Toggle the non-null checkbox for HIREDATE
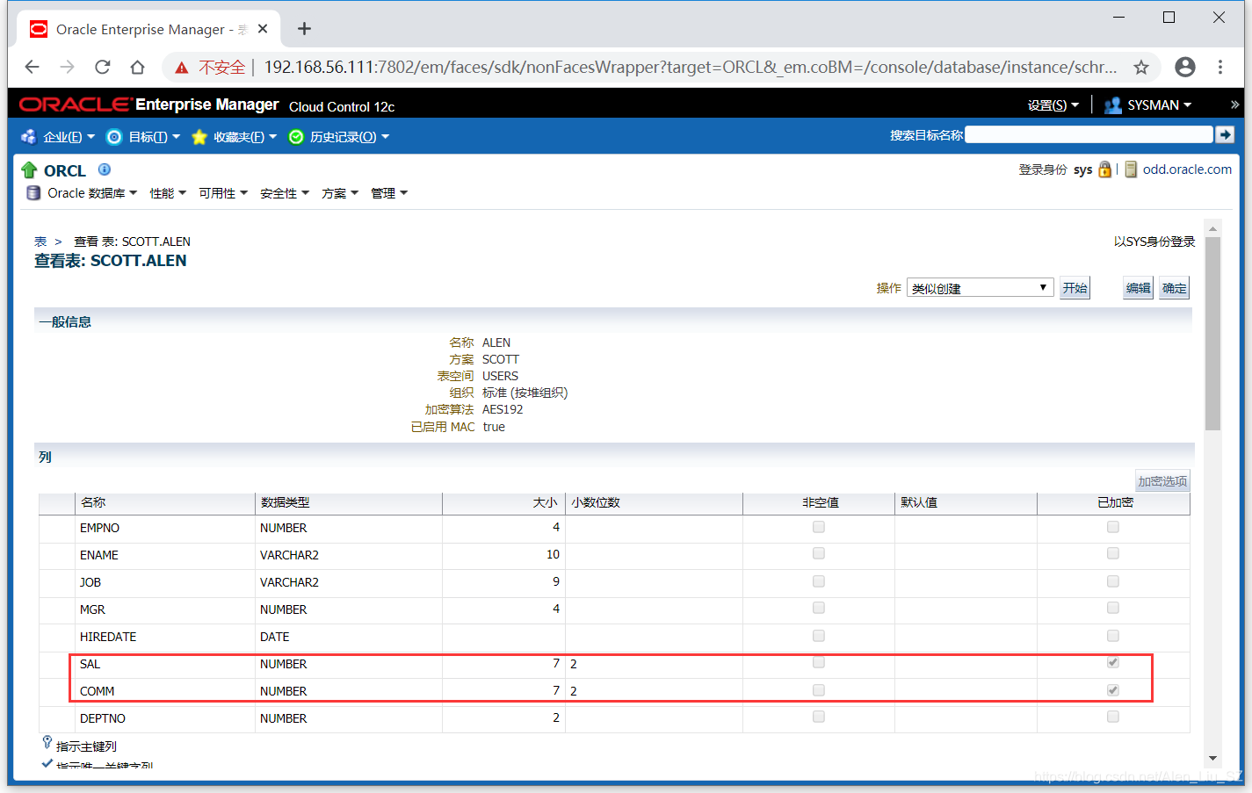This screenshot has width=1252, height=793. tap(819, 636)
